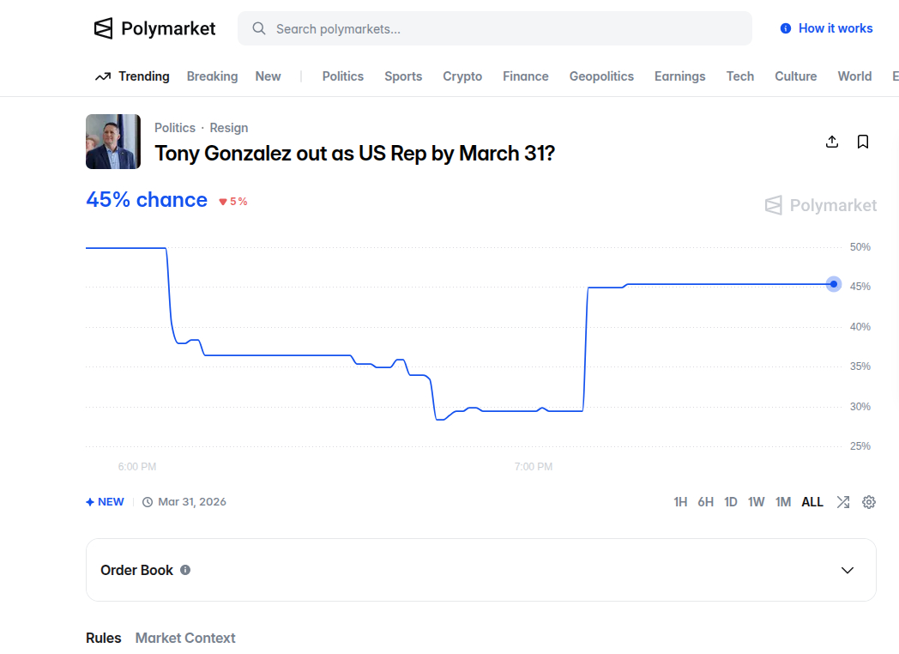The height and width of the screenshot is (654, 899).
Task: Bookmark this market with the bookmark icon
Action: [863, 142]
